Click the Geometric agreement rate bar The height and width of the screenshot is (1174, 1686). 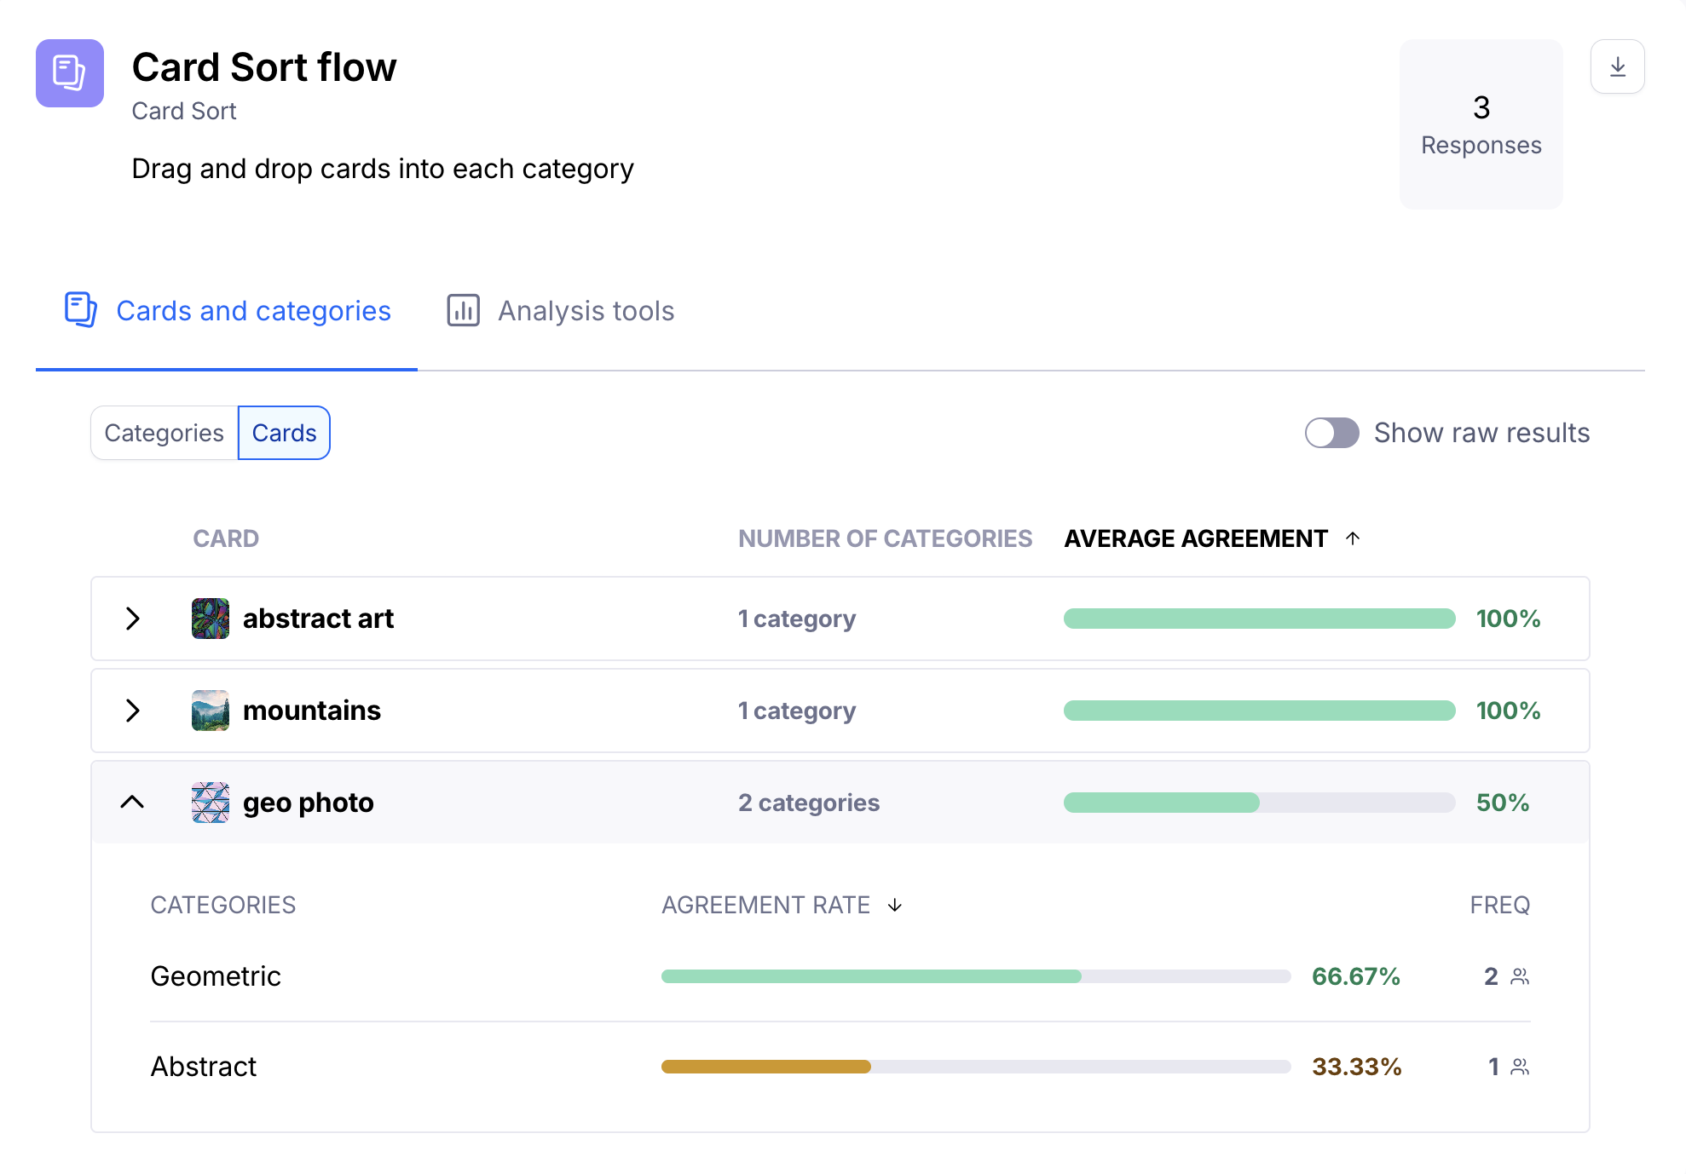(975, 976)
